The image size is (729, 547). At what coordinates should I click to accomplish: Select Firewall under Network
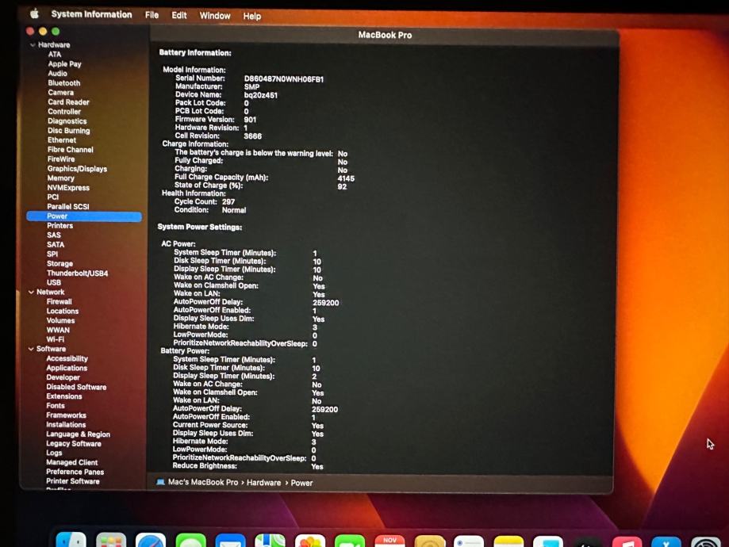pyautogui.click(x=59, y=301)
